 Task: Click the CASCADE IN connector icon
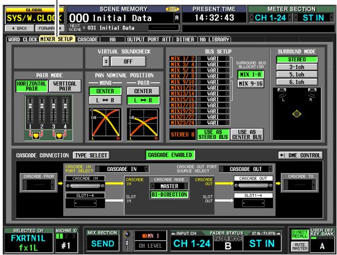(85, 186)
